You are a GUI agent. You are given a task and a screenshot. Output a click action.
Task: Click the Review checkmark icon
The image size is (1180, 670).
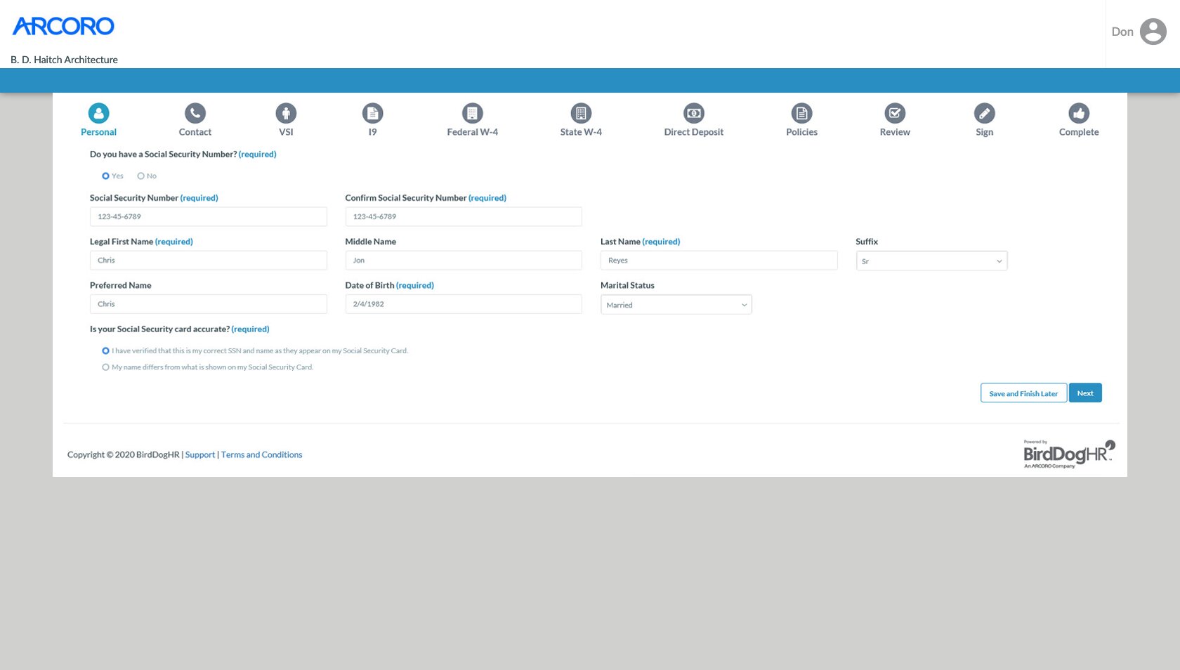tap(894, 113)
